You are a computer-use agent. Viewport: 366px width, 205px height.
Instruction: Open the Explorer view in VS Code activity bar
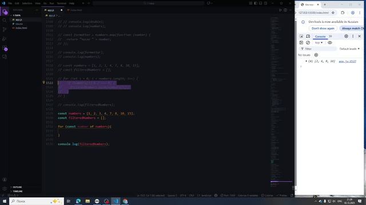click(x=5, y=11)
